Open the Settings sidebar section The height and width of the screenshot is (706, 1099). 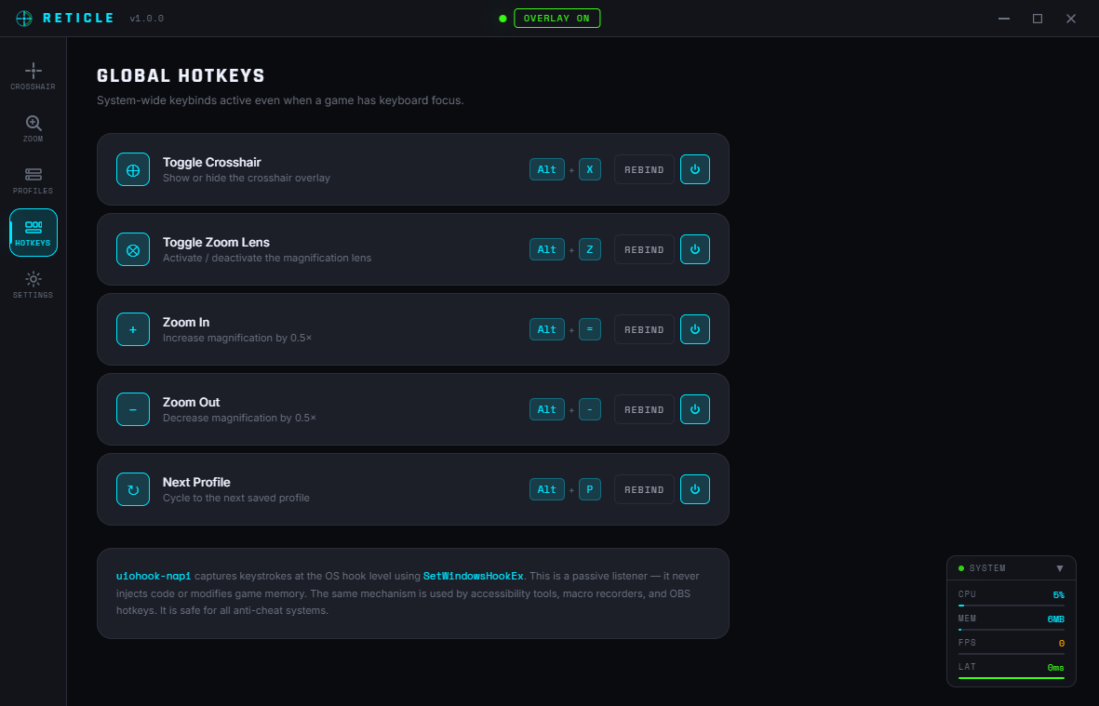point(33,285)
